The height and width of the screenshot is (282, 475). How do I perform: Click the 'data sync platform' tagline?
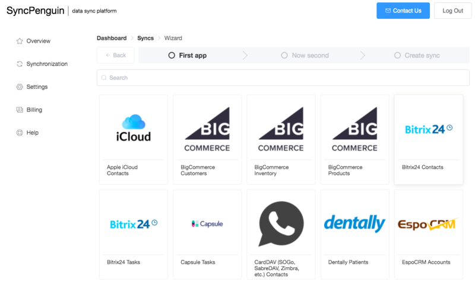point(94,11)
